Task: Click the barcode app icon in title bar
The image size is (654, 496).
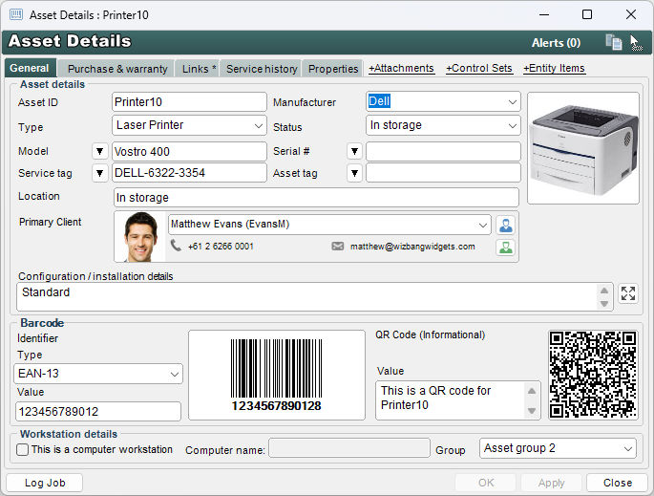Action: [16, 14]
